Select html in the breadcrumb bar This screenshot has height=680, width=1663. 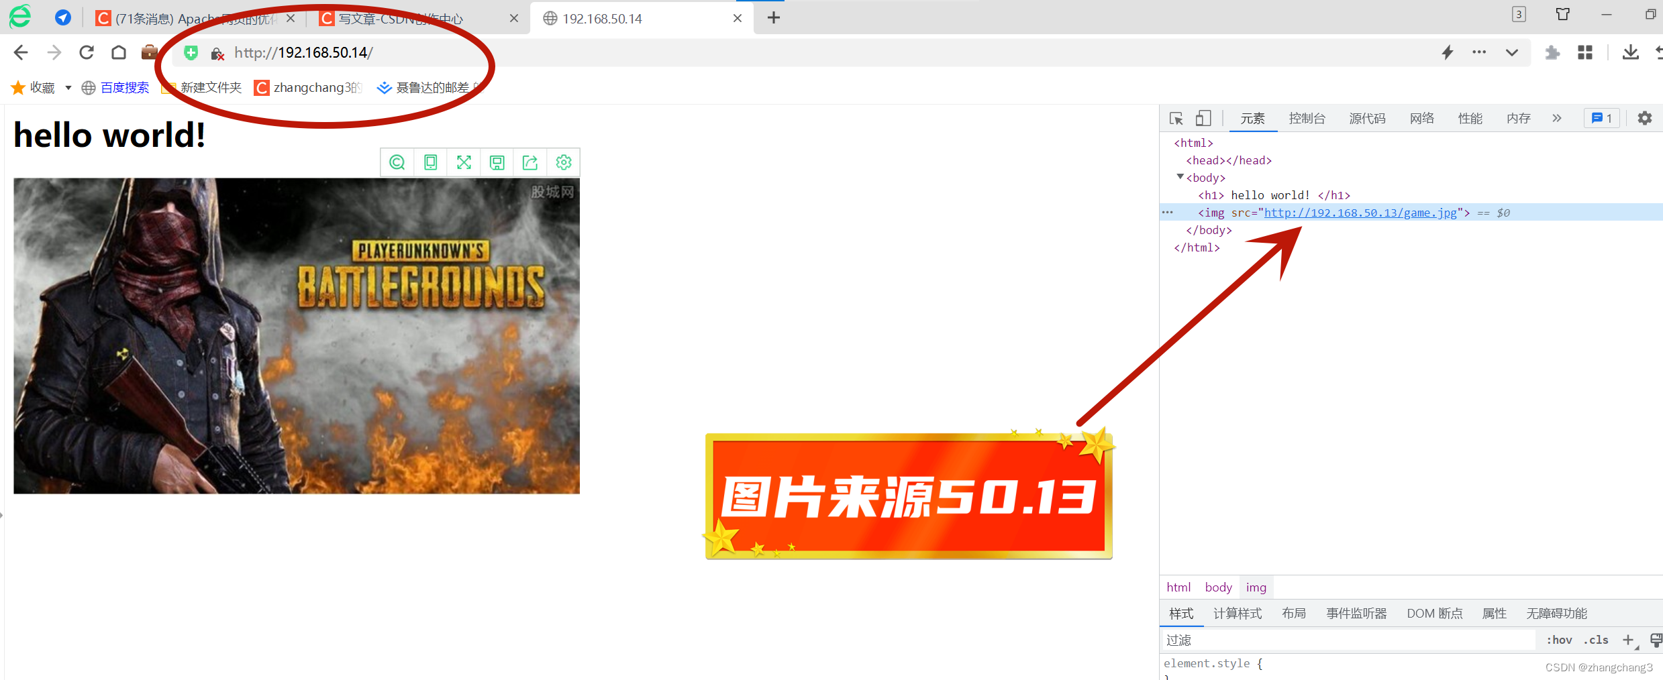tap(1178, 587)
